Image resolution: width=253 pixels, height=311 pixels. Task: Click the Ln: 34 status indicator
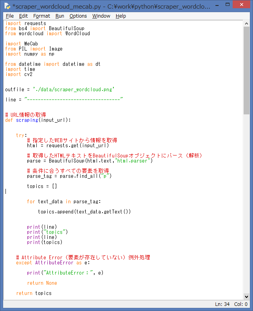click(222, 304)
